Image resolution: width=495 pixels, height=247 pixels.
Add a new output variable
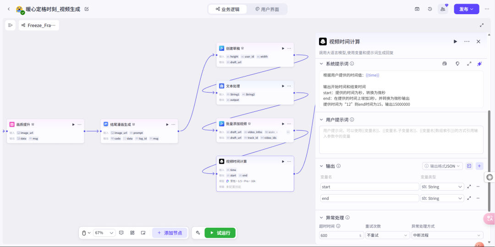pos(479,166)
